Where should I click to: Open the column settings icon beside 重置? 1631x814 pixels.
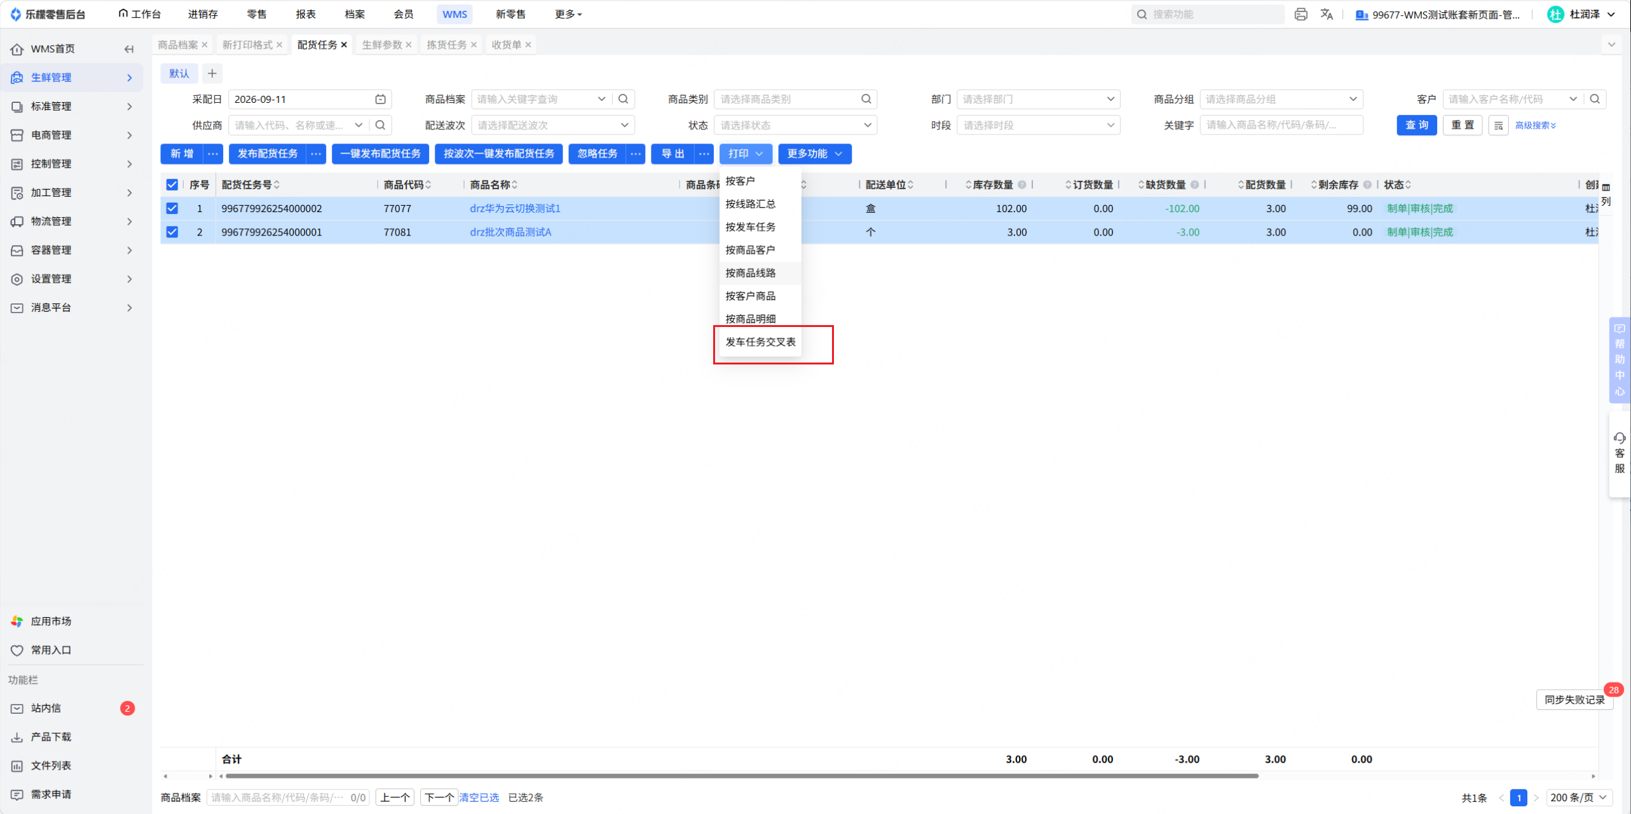pyautogui.click(x=1498, y=126)
